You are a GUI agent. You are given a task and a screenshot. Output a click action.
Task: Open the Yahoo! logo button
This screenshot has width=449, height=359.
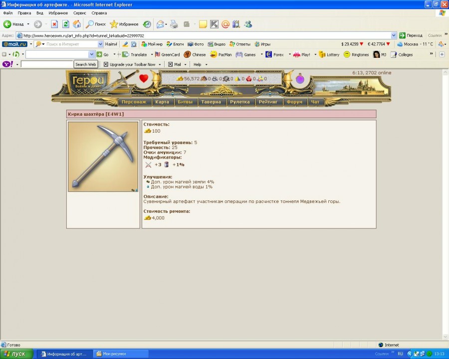click(8, 64)
